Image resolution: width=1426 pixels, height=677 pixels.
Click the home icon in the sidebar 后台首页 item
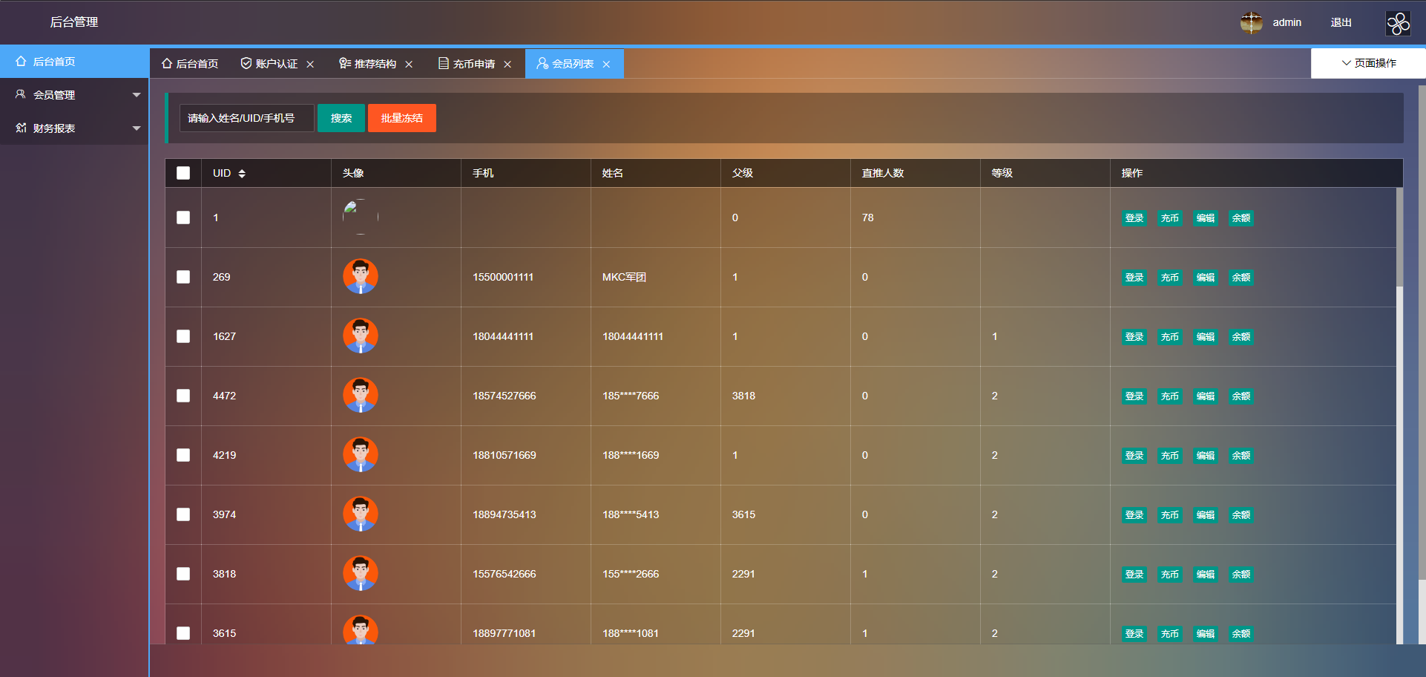pos(21,62)
